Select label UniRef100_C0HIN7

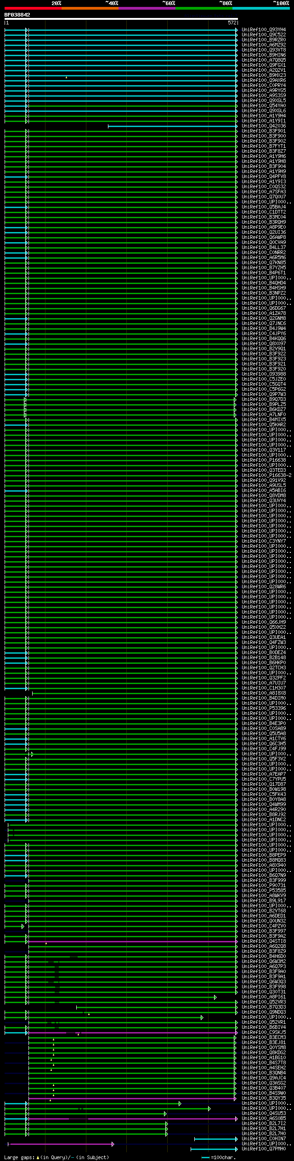[x=264, y=1139]
